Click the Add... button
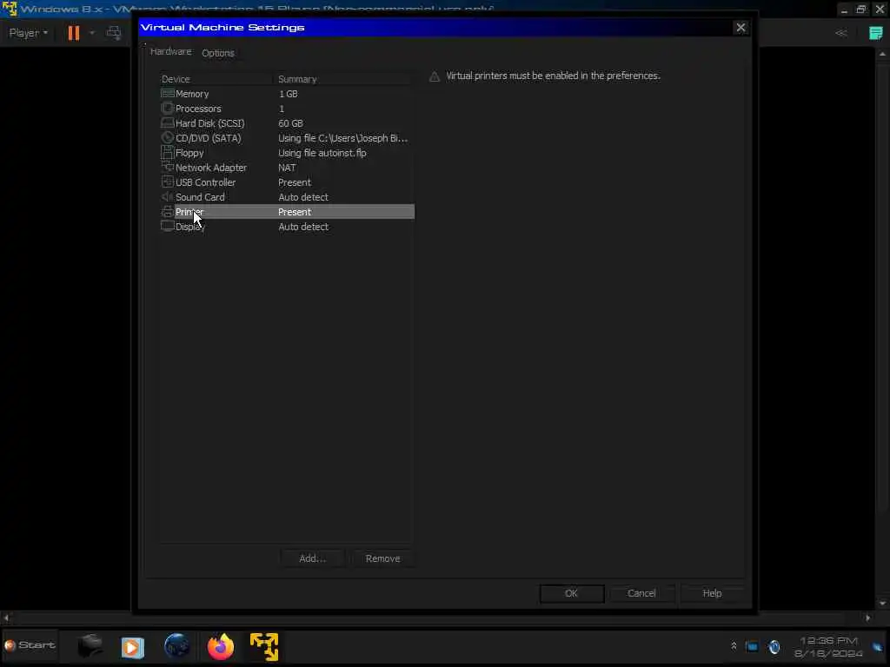 (x=312, y=558)
